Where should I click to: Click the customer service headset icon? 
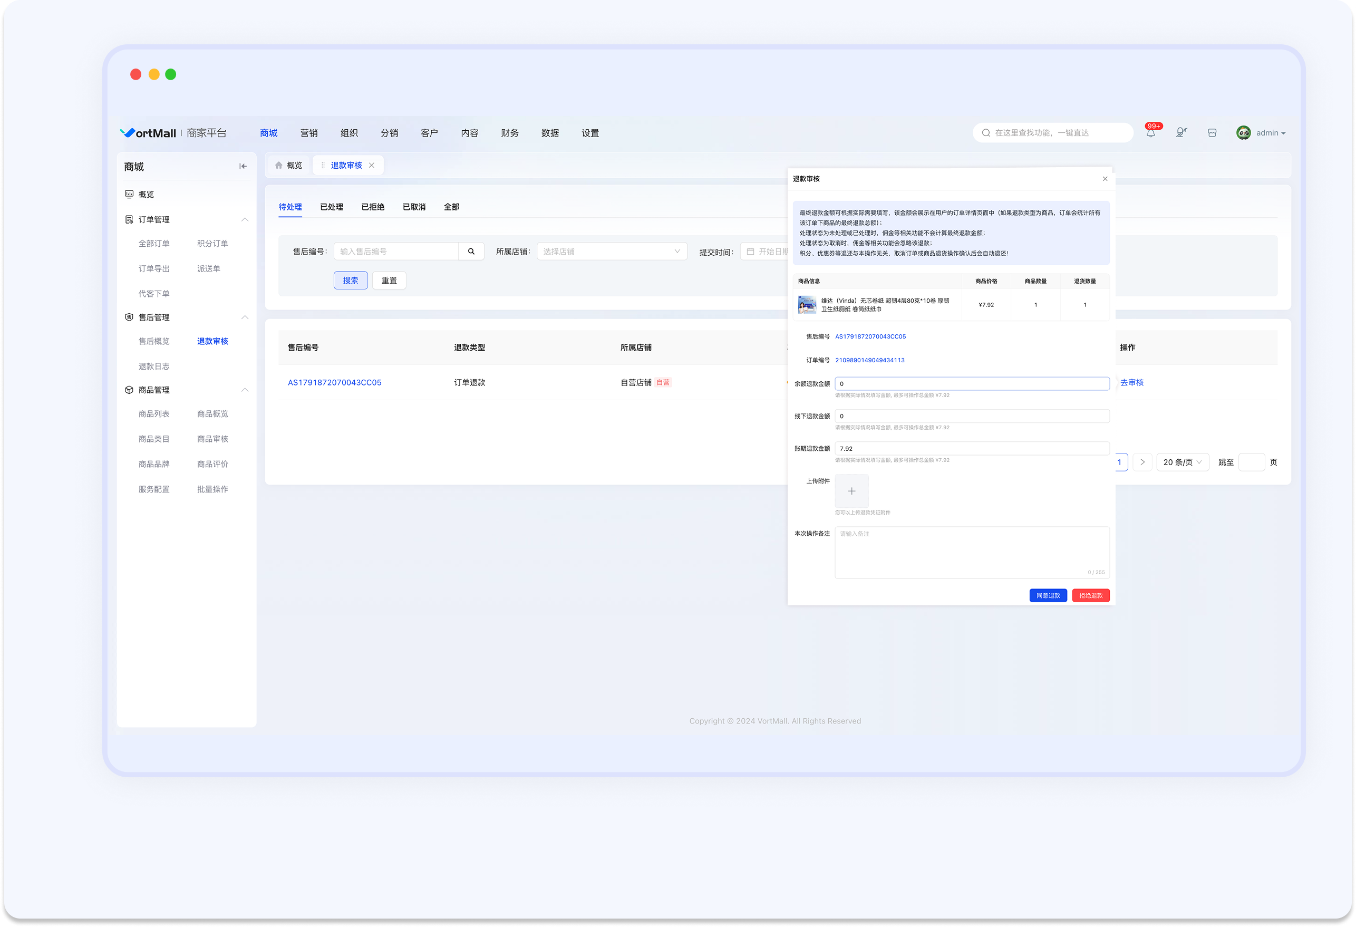pos(1181,132)
